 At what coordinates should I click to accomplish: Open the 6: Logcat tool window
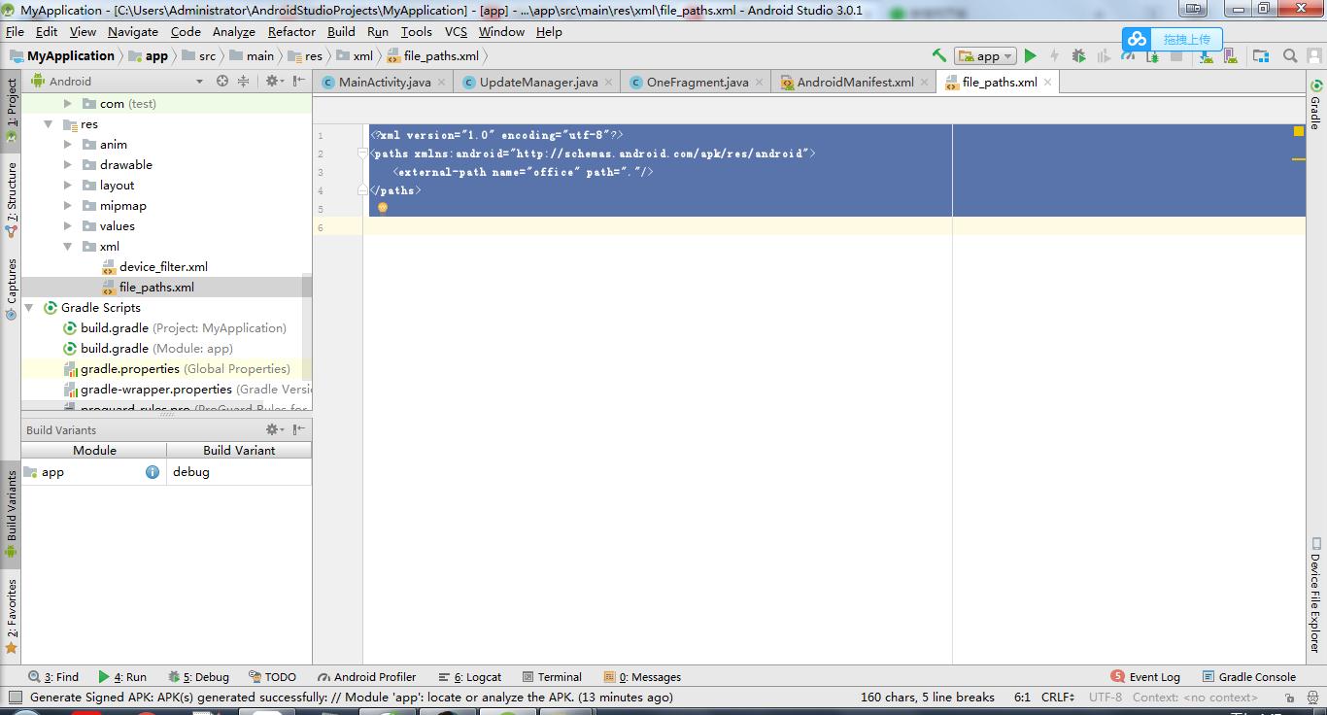pyautogui.click(x=469, y=677)
